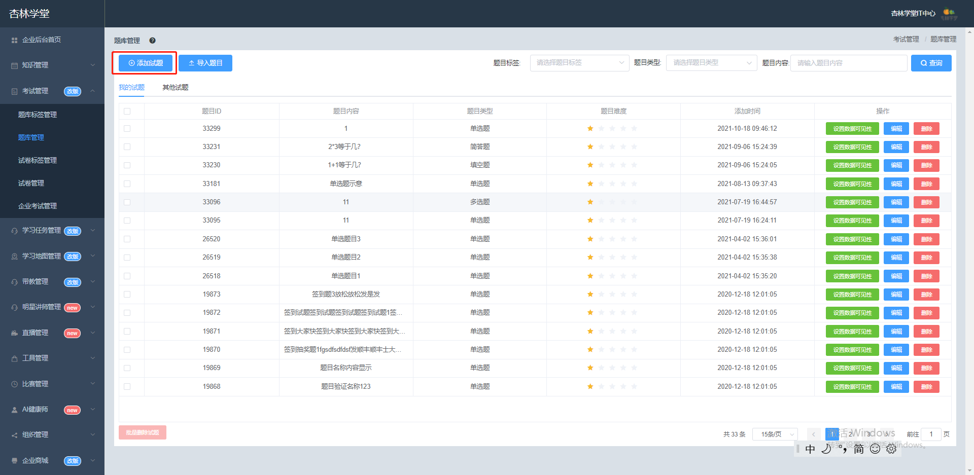Click the home grid icon beside 企业后台首页

point(14,40)
